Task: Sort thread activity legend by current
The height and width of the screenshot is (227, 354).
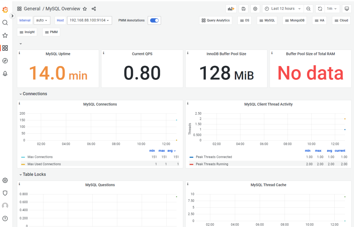Action: click(340, 151)
